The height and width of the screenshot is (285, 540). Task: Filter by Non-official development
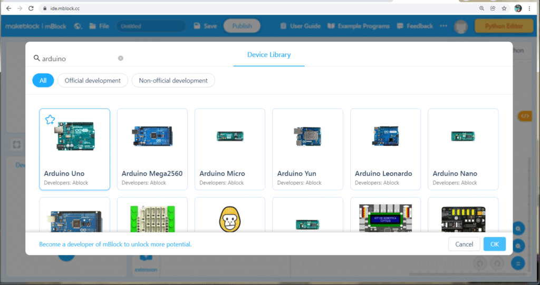173,81
